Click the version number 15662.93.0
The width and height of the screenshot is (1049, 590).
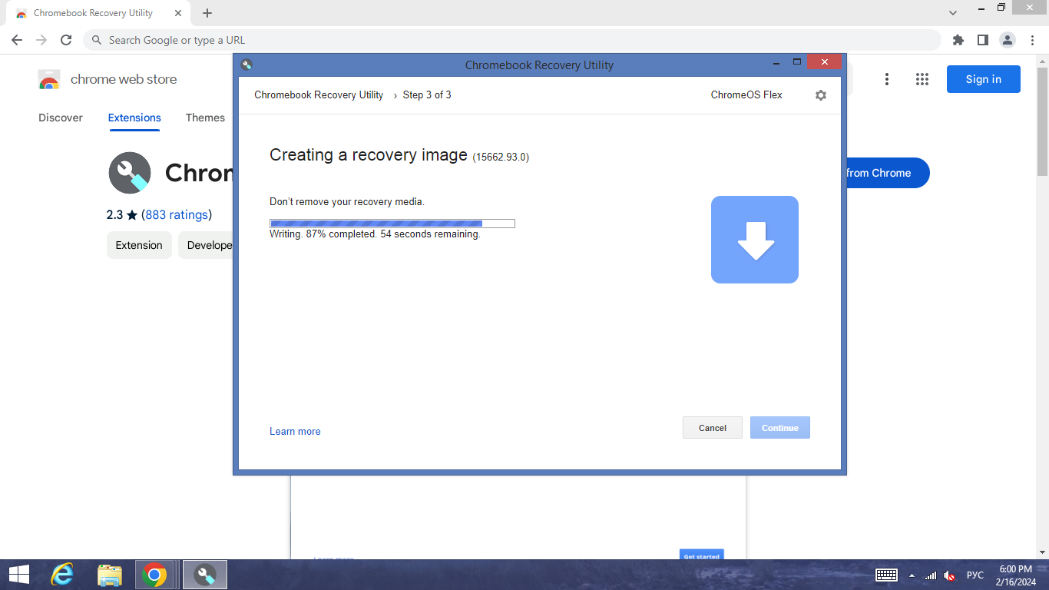pos(501,157)
